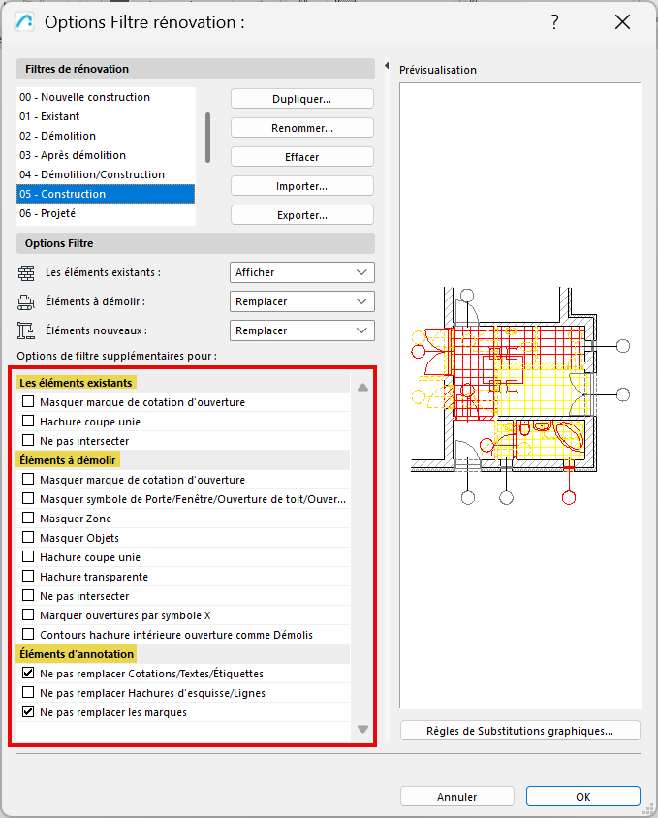Check existing elements Ne pas intersecter
The height and width of the screenshot is (818, 658).
point(28,440)
